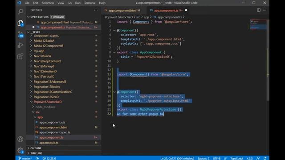Image resolution: width=285 pixels, height=160 pixels.
Task: Open the problems count in status bar
Action: point(49,158)
